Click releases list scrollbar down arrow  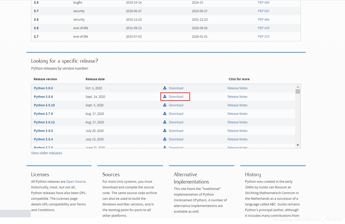tap(298, 145)
